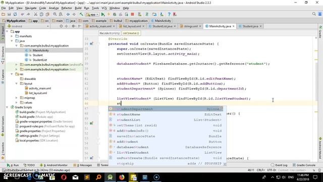Switch to the Student.java tab
The image size is (323, 182).
[250, 26]
